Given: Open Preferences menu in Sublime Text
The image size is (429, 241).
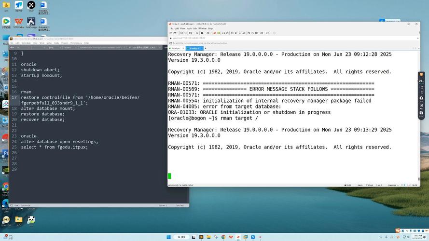Looking at the screenshot, I should click(76, 43).
